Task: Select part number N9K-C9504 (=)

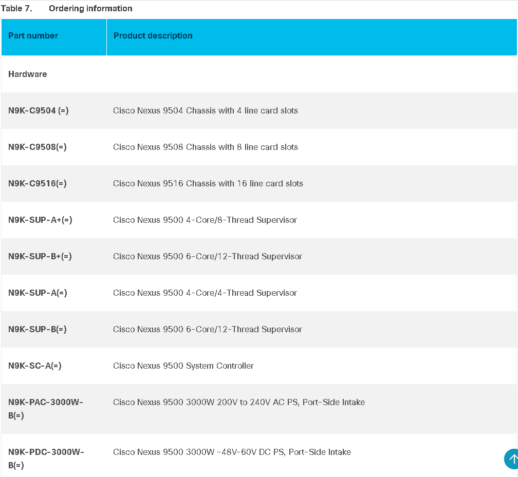Action: tap(39, 110)
